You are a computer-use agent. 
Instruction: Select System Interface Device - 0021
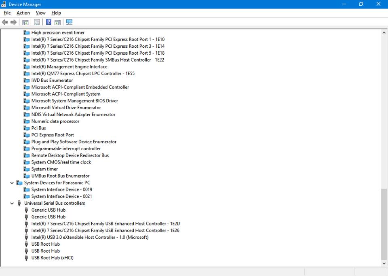pyautogui.click(x=61, y=196)
